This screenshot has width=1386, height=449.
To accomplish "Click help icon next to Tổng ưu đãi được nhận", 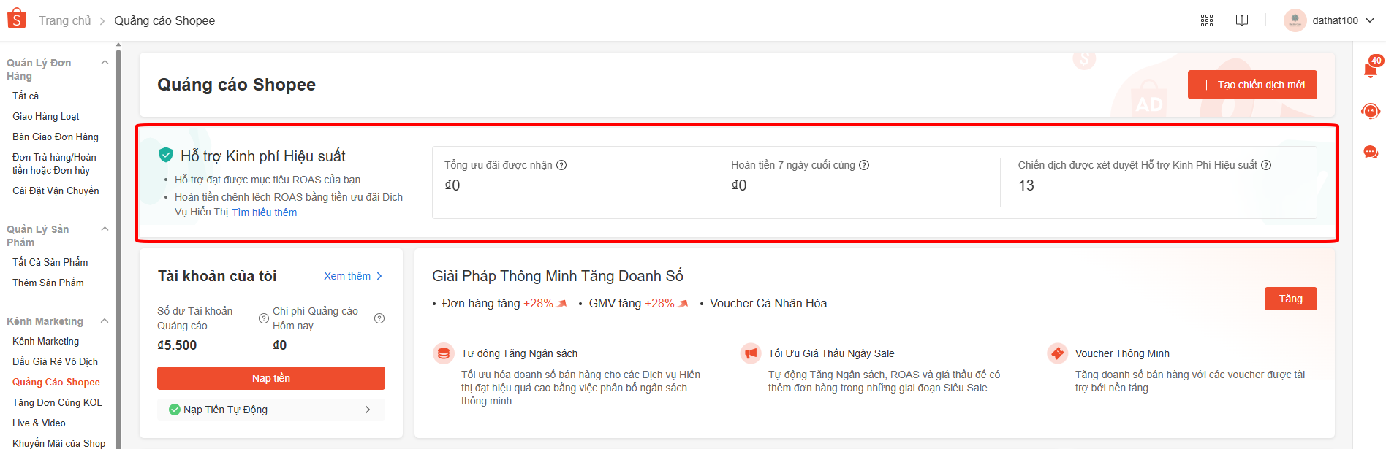I will (561, 165).
